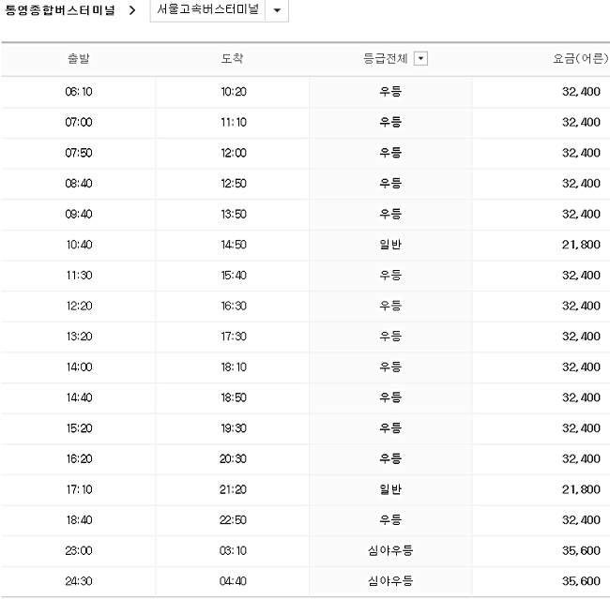Select the 07:50 departure time
The height and width of the screenshot is (599, 610).
79,153
